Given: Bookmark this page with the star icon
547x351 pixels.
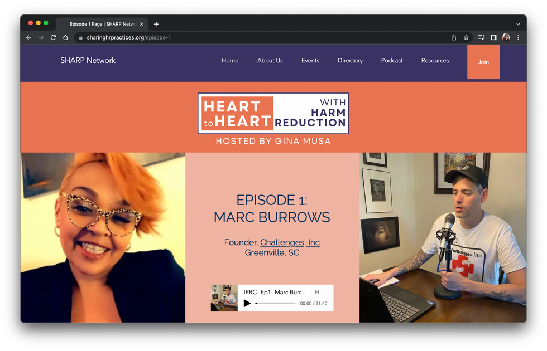Looking at the screenshot, I should [x=466, y=38].
